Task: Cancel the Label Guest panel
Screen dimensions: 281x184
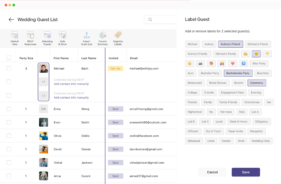Action: click(212, 172)
